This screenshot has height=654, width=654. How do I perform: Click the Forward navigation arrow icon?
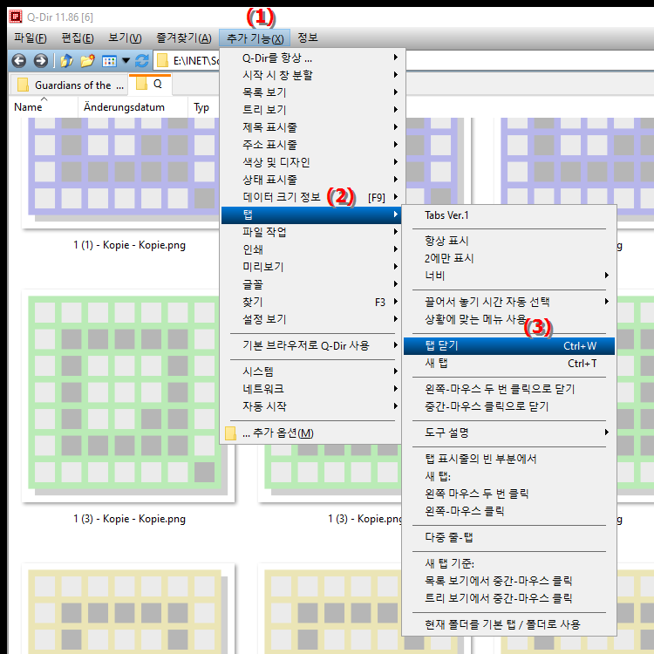tap(40, 61)
